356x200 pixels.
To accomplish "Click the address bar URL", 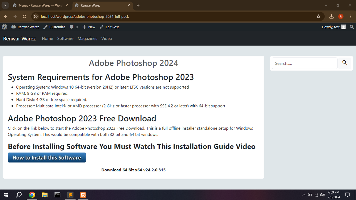I will click(x=85, y=16).
